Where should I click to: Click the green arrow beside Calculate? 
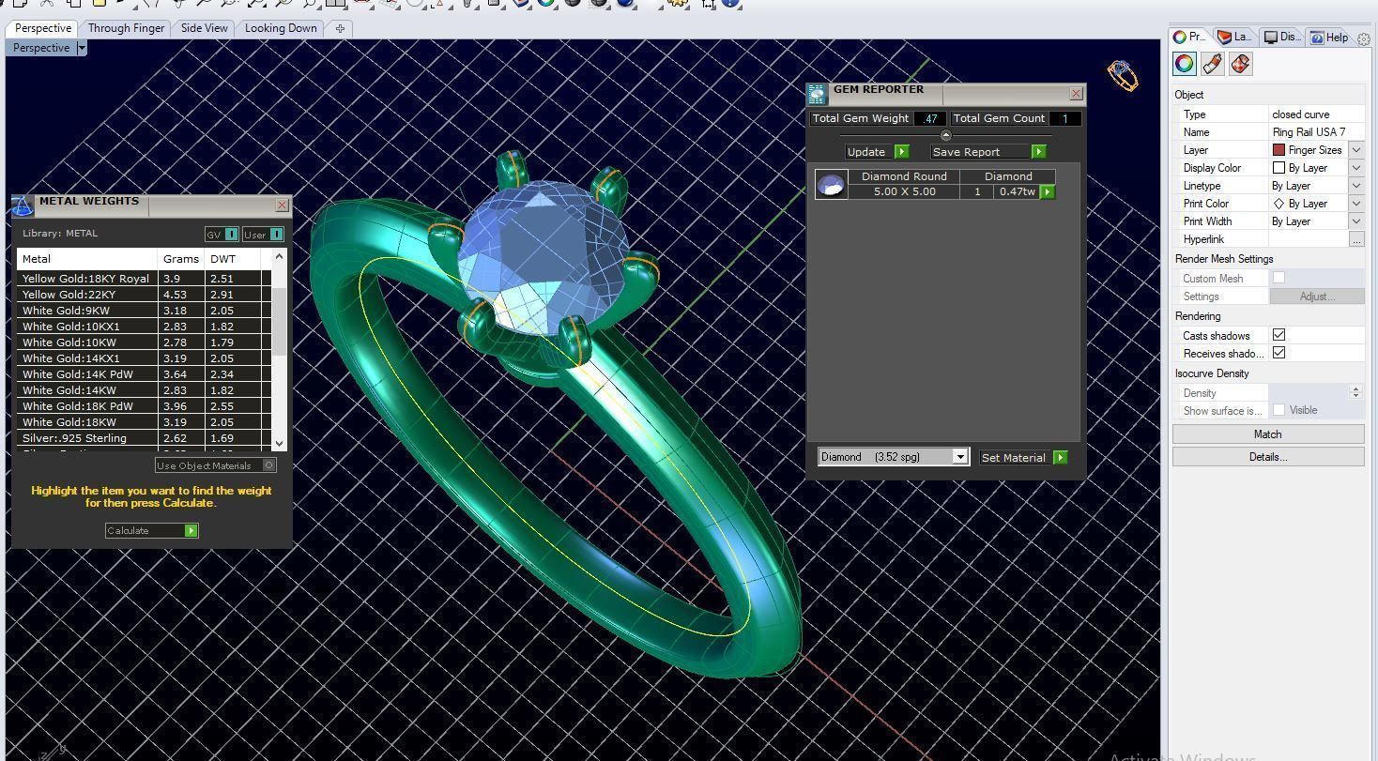[191, 530]
